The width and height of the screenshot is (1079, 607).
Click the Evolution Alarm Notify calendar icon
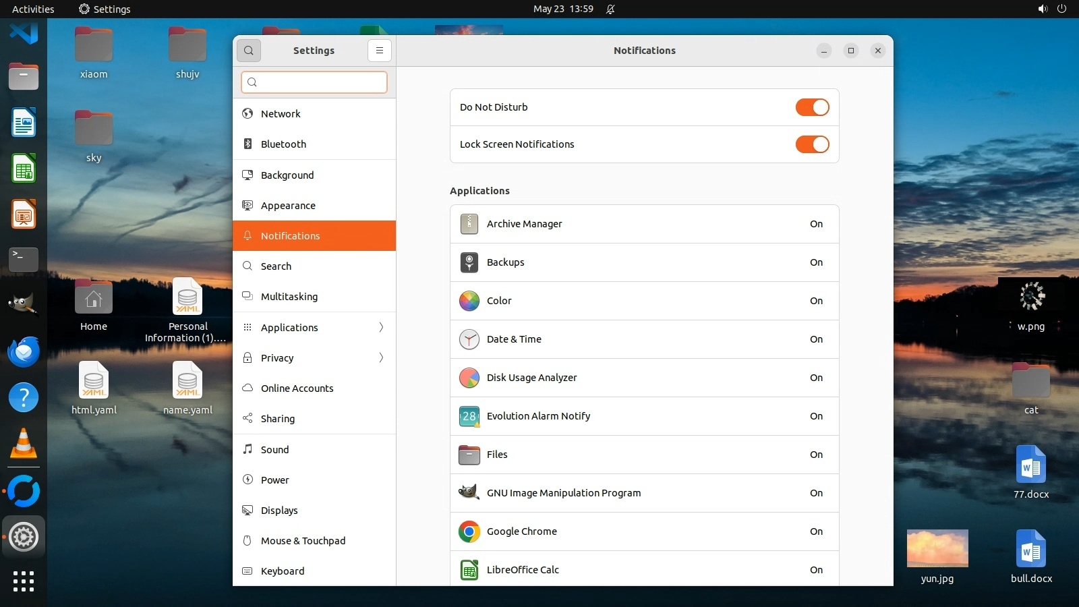pyautogui.click(x=469, y=416)
